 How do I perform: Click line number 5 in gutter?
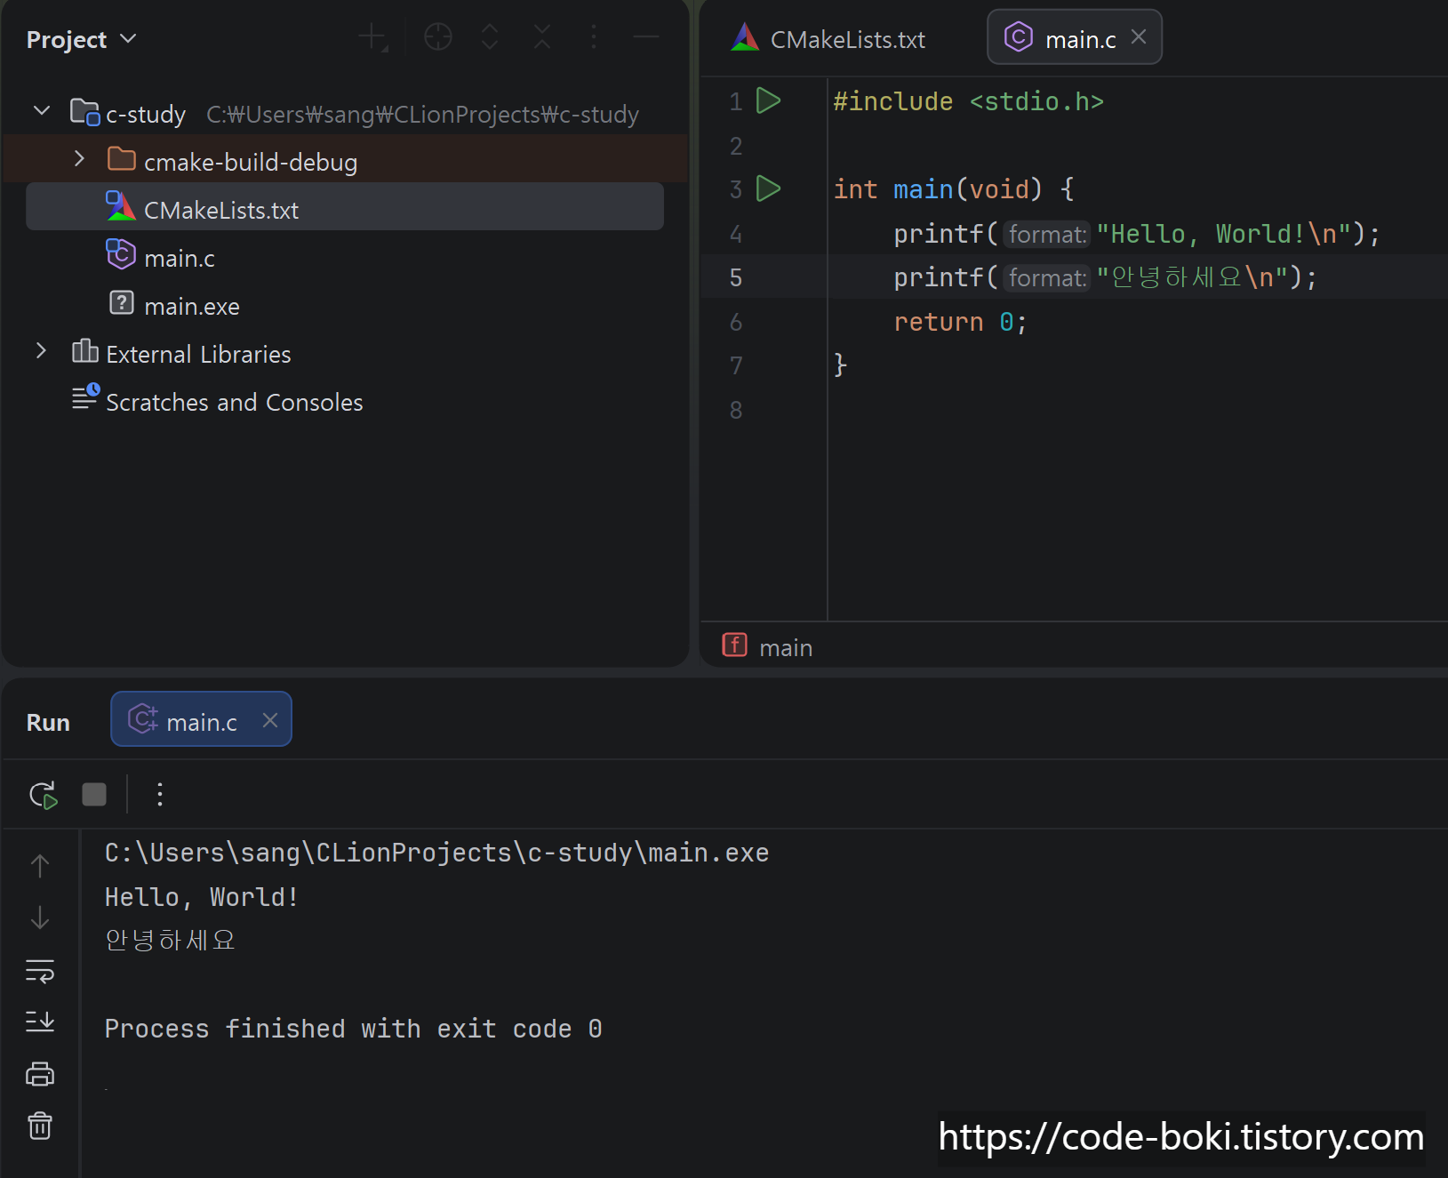tap(735, 277)
